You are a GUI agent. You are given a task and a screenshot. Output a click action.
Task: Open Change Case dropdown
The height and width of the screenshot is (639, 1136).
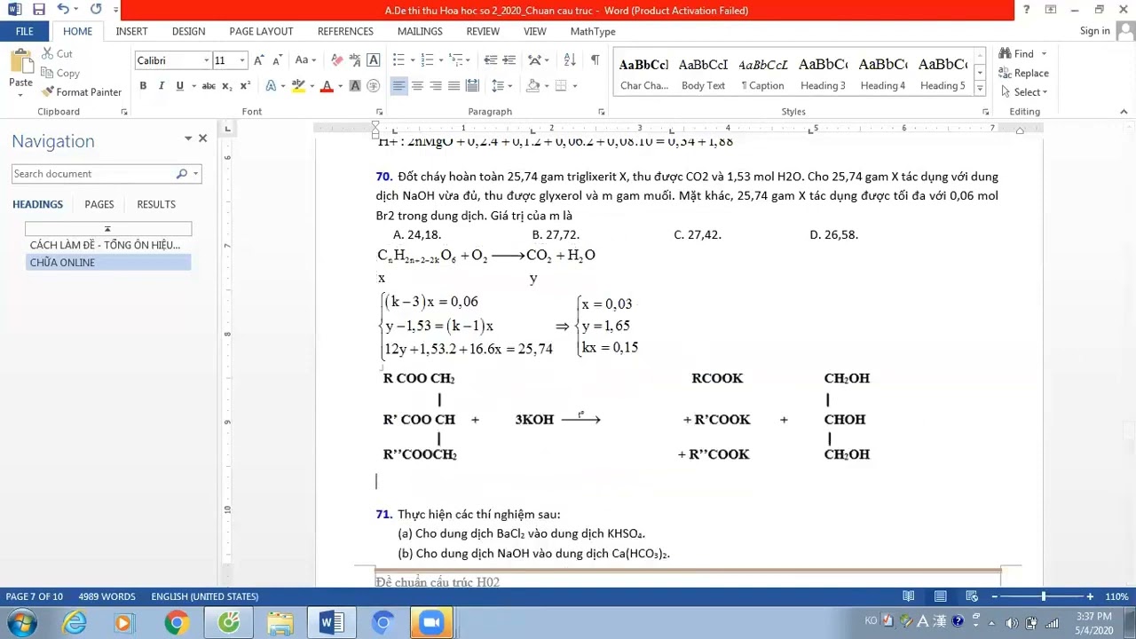304,60
